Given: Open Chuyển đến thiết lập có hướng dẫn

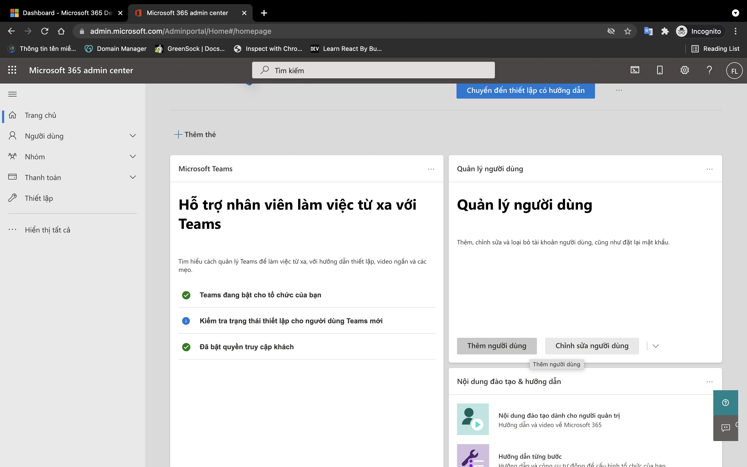Looking at the screenshot, I should [525, 91].
